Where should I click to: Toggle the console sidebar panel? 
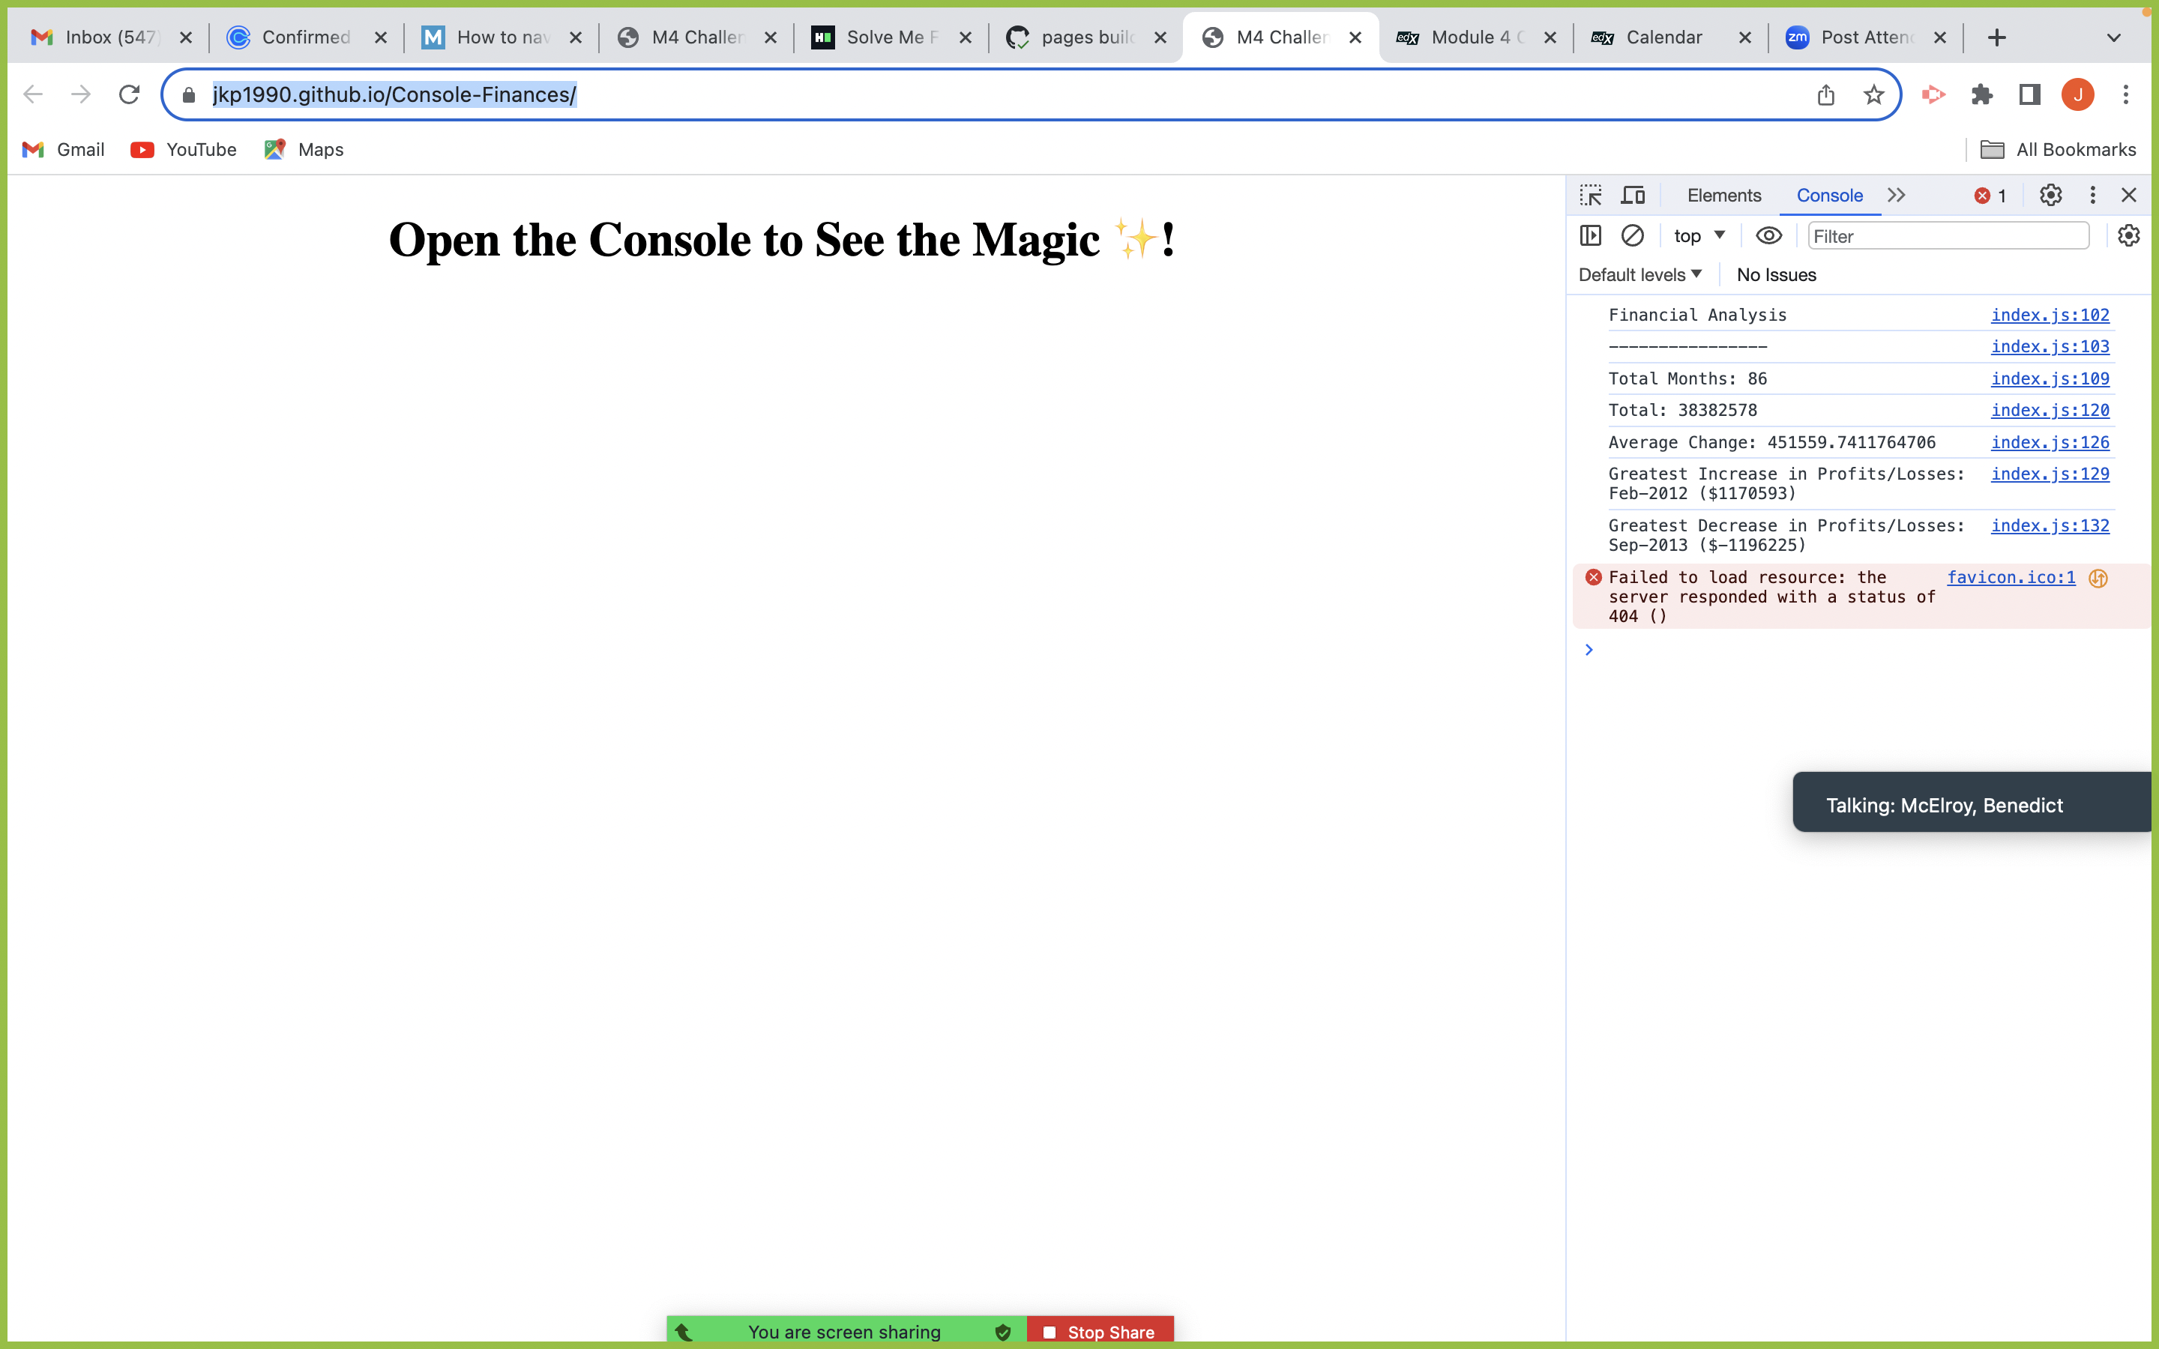[x=1591, y=235]
